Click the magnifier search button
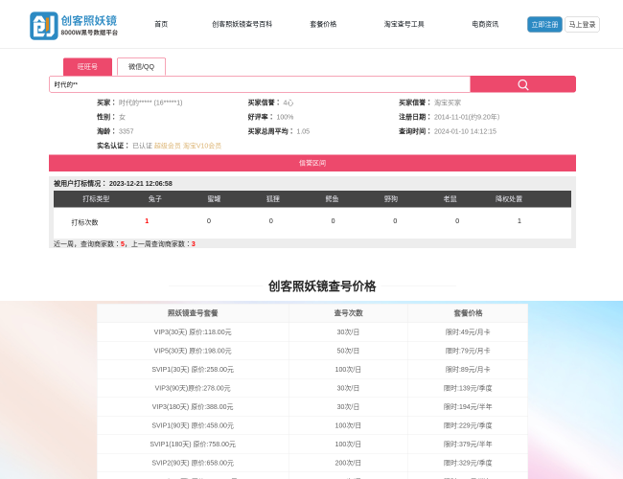The image size is (623, 479). [523, 84]
